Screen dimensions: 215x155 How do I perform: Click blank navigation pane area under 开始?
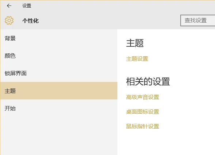[x=59, y=136]
